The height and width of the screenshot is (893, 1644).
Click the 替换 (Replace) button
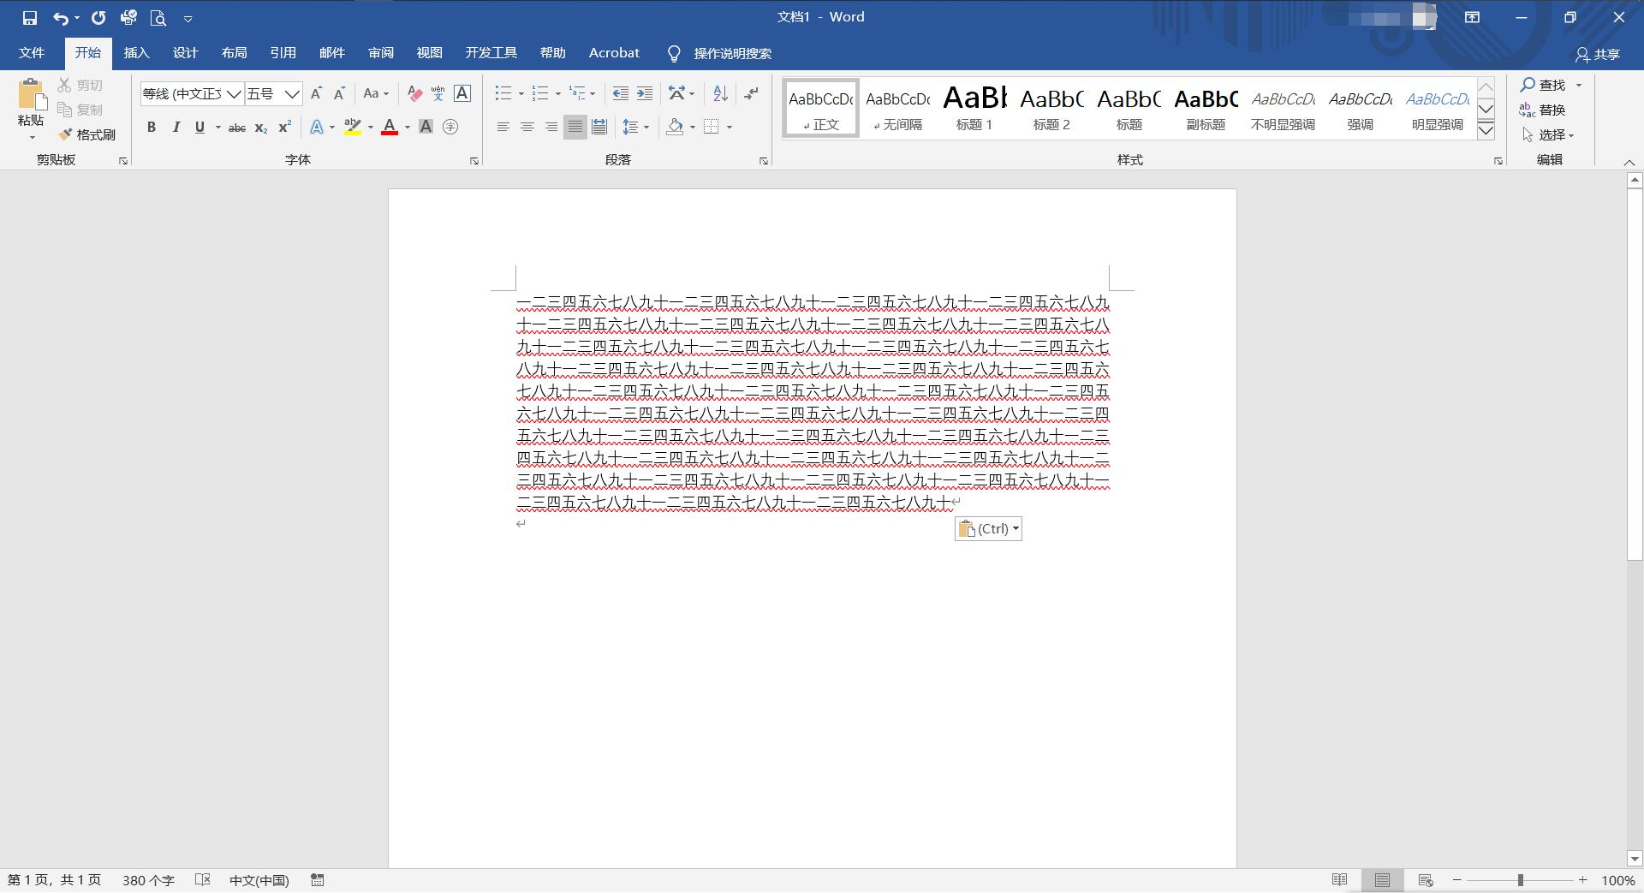pos(1543,110)
